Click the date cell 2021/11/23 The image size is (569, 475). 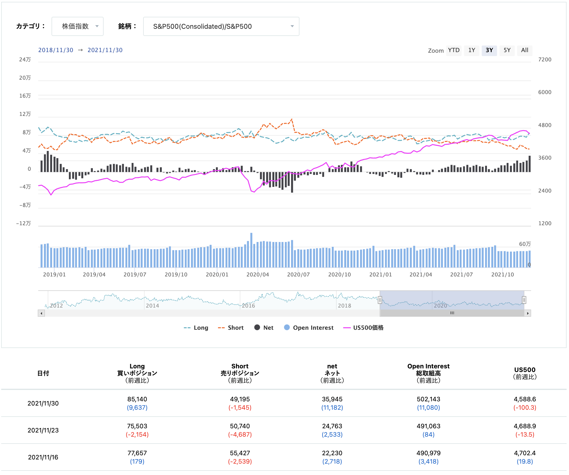click(43, 430)
